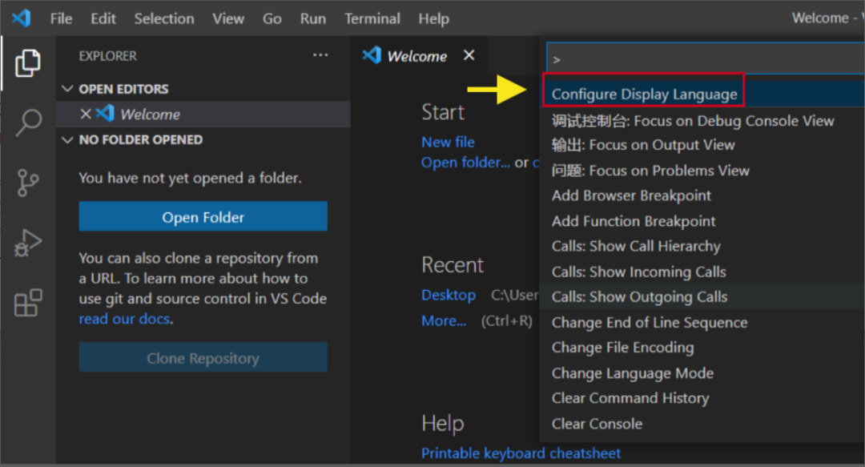
Task: Choose Focus on Output View command
Action: point(702,145)
